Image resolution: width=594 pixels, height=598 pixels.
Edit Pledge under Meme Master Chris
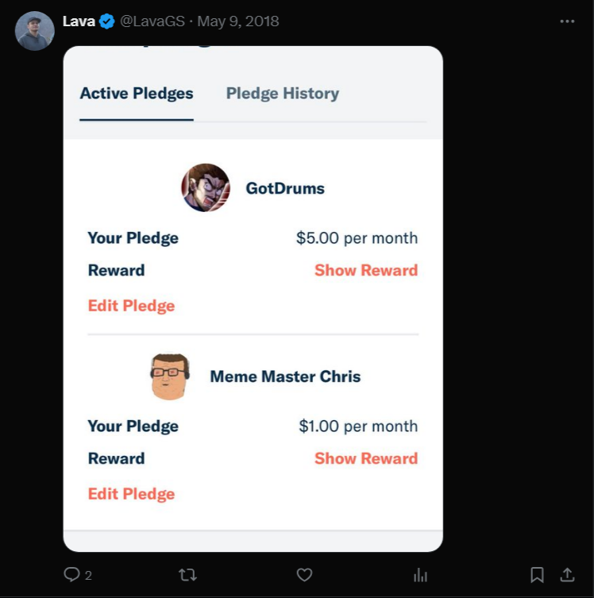[x=131, y=493]
